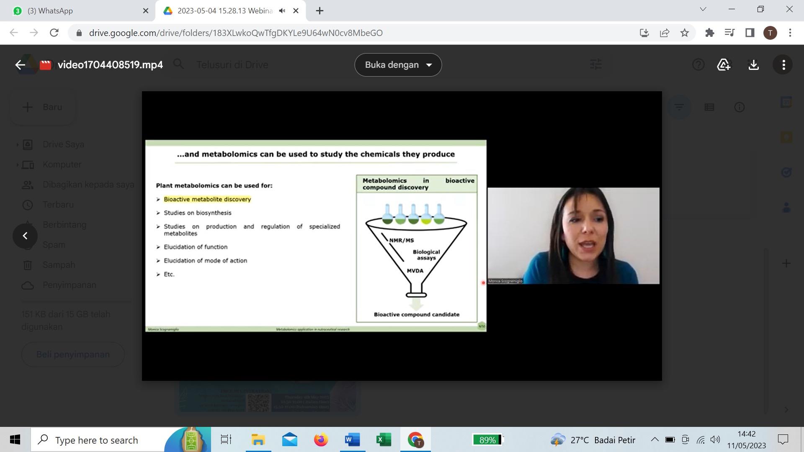Screen dimensions: 804x452
Task: Click the add shortcut to Drive icon
Action: (x=724, y=65)
